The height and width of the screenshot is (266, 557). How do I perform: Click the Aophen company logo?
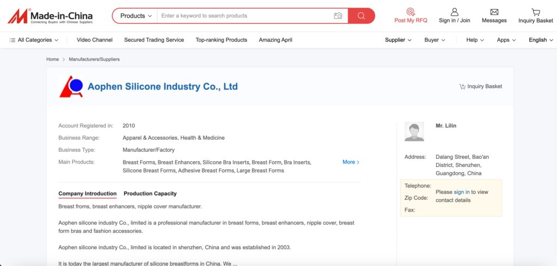71,86
